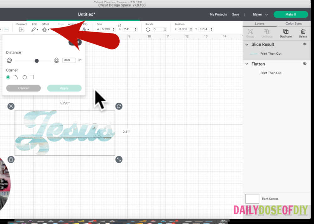Open the Maker machine dropdown

tap(261, 14)
